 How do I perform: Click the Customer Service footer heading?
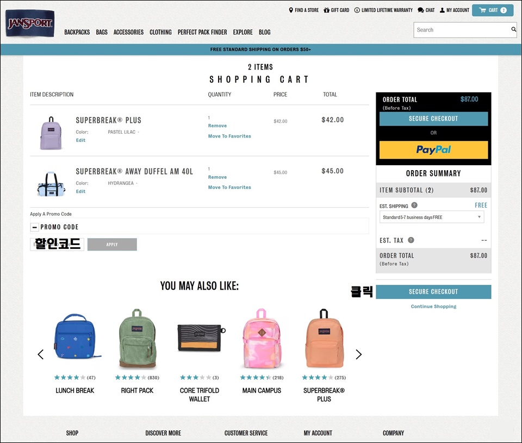(x=246, y=433)
